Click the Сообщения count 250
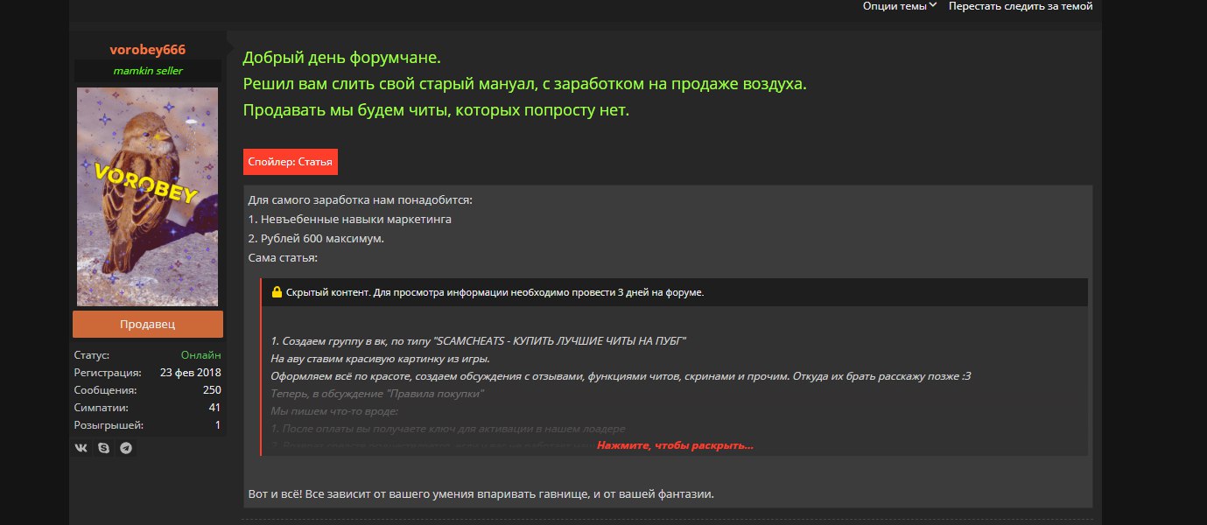 212,390
